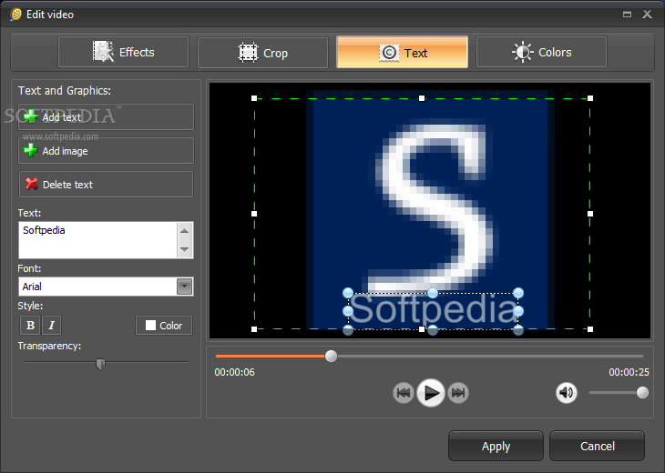Click the text box scroll down arrow
Viewport: 665px width, 473px height.
(185, 249)
